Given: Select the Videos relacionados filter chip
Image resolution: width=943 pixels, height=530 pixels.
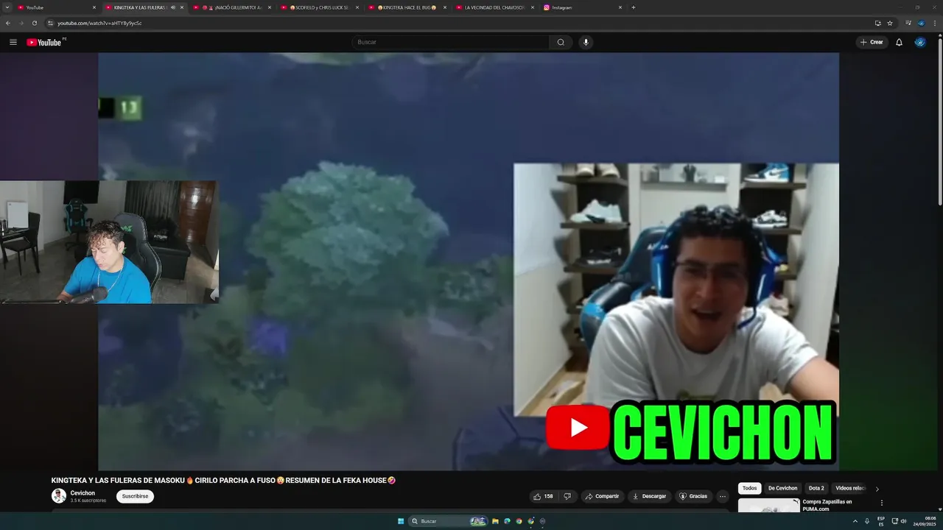Looking at the screenshot, I should [x=850, y=488].
